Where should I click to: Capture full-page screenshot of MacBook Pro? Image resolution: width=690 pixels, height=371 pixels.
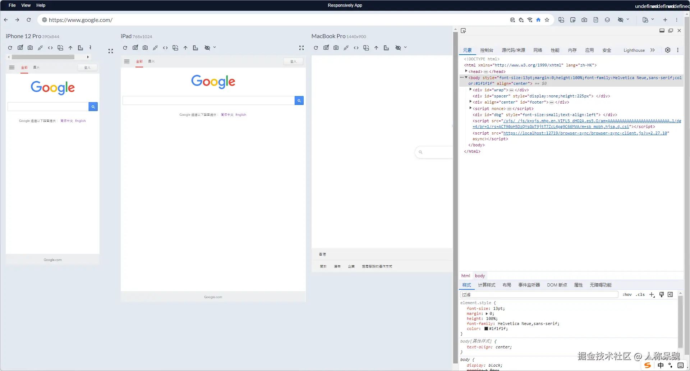click(x=336, y=48)
